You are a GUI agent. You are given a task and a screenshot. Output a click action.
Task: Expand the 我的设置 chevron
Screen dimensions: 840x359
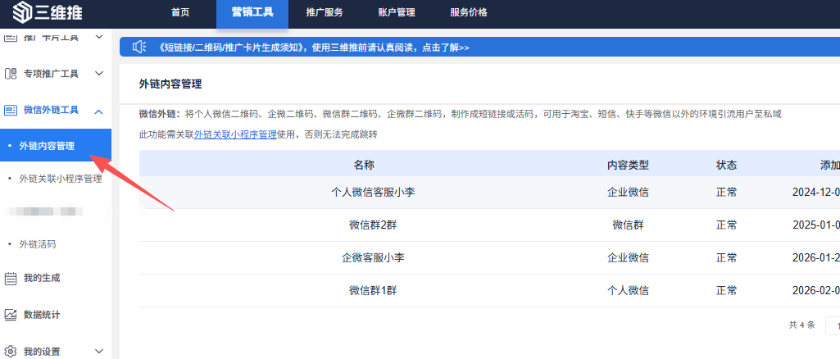click(99, 352)
